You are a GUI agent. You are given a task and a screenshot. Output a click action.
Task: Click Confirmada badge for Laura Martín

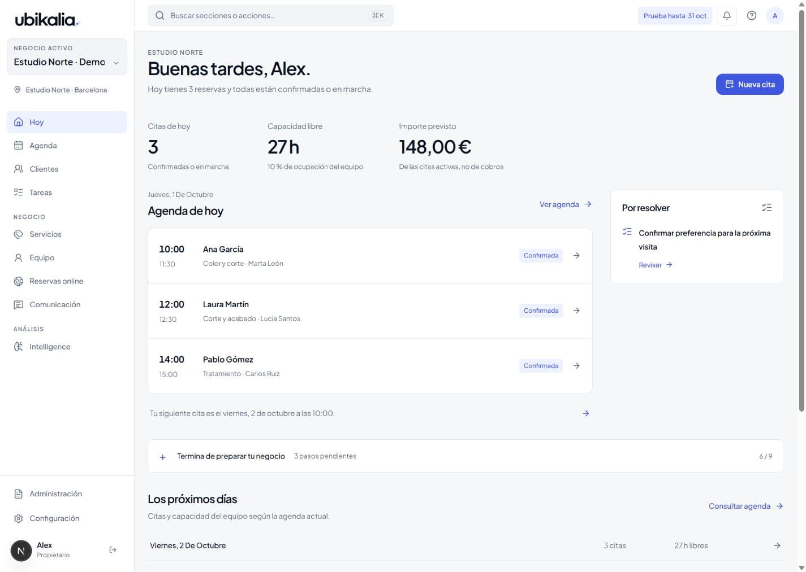(541, 311)
